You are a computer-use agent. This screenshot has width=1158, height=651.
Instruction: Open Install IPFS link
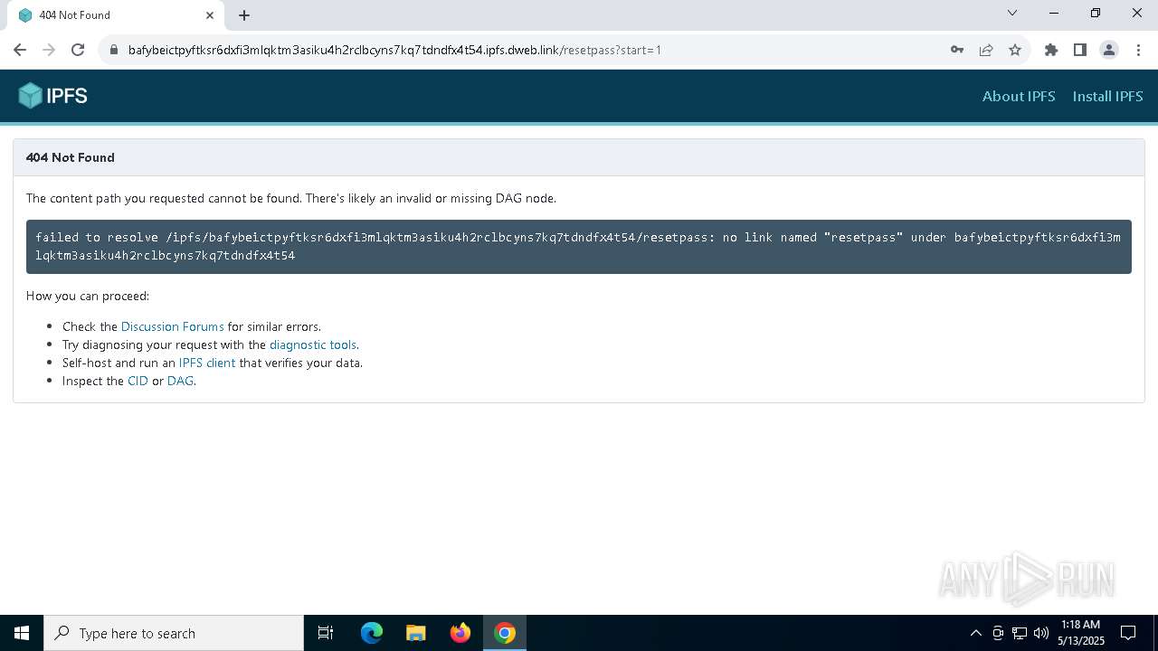(x=1107, y=96)
